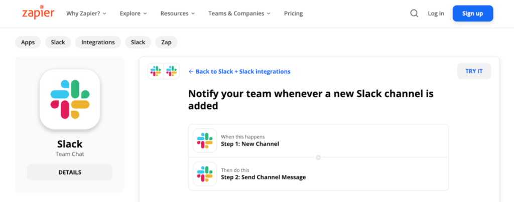Click the When this happens label
Screen dimensions: 514x202
242,137
